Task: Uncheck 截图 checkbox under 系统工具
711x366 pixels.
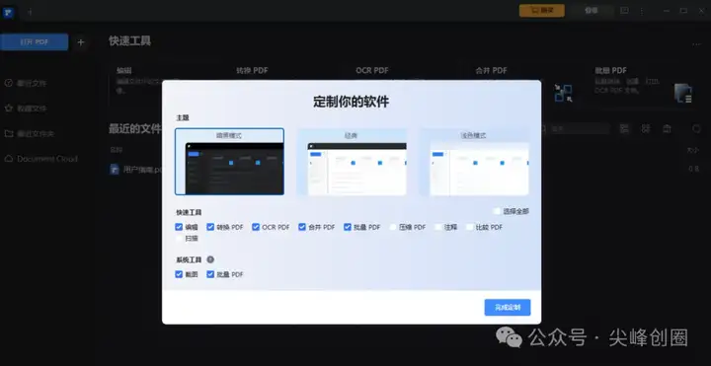Action: point(179,274)
